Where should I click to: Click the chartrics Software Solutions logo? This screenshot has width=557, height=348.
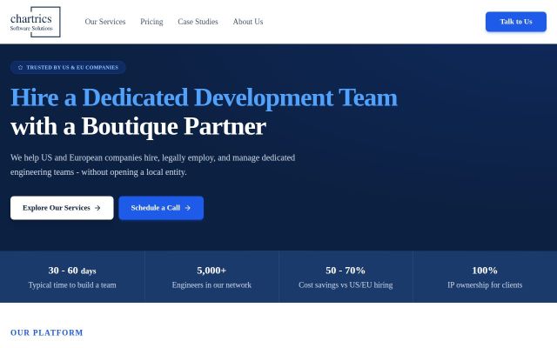tap(35, 22)
